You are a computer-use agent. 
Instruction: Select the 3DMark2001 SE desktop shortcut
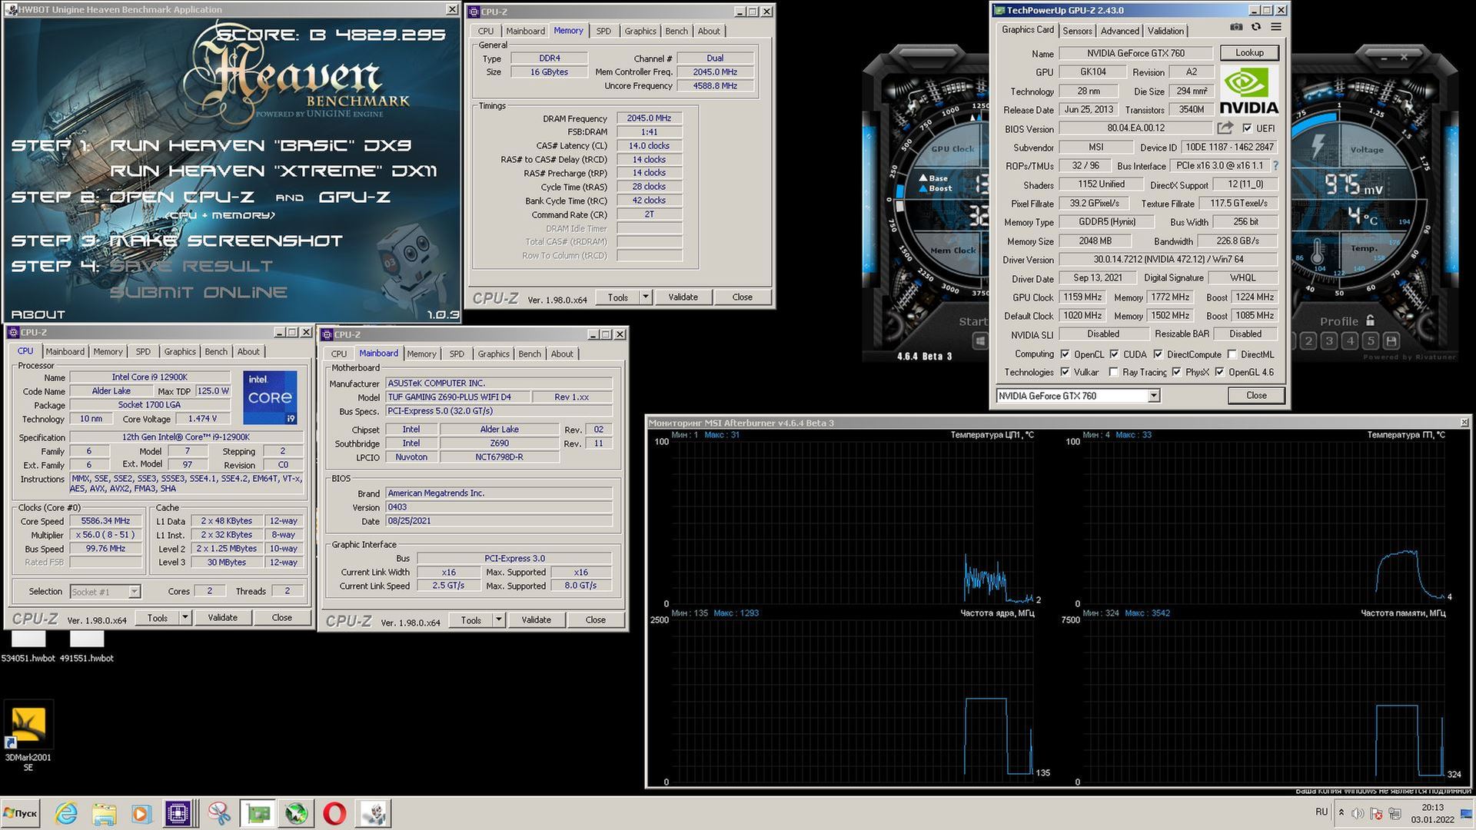(x=28, y=735)
